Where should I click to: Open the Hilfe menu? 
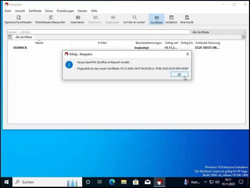(x=94, y=11)
